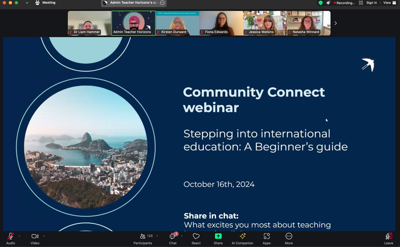Click the Leave meeting button
This screenshot has width=400, height=247.
[x=389, y=238]
